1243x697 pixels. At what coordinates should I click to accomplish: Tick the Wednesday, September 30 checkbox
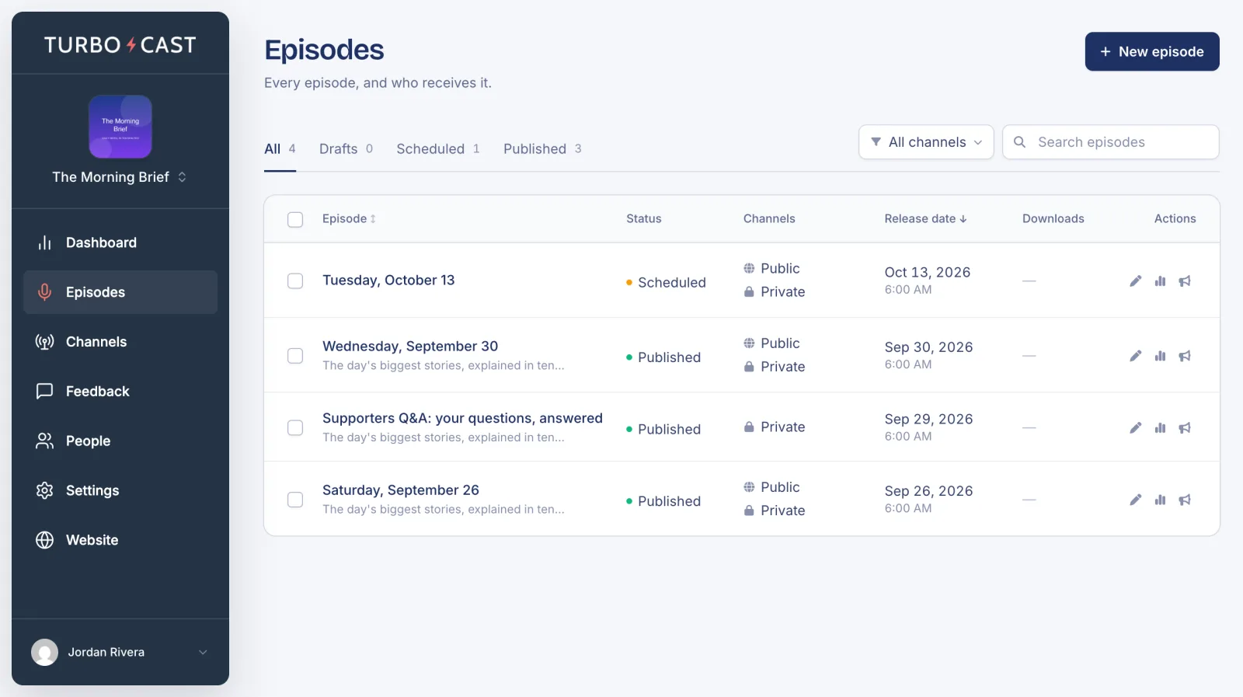[x=295, y=356]
